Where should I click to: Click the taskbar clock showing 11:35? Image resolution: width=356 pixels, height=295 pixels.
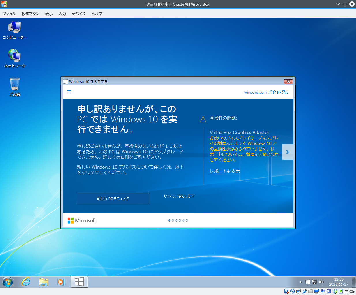(x=339, y=282)
